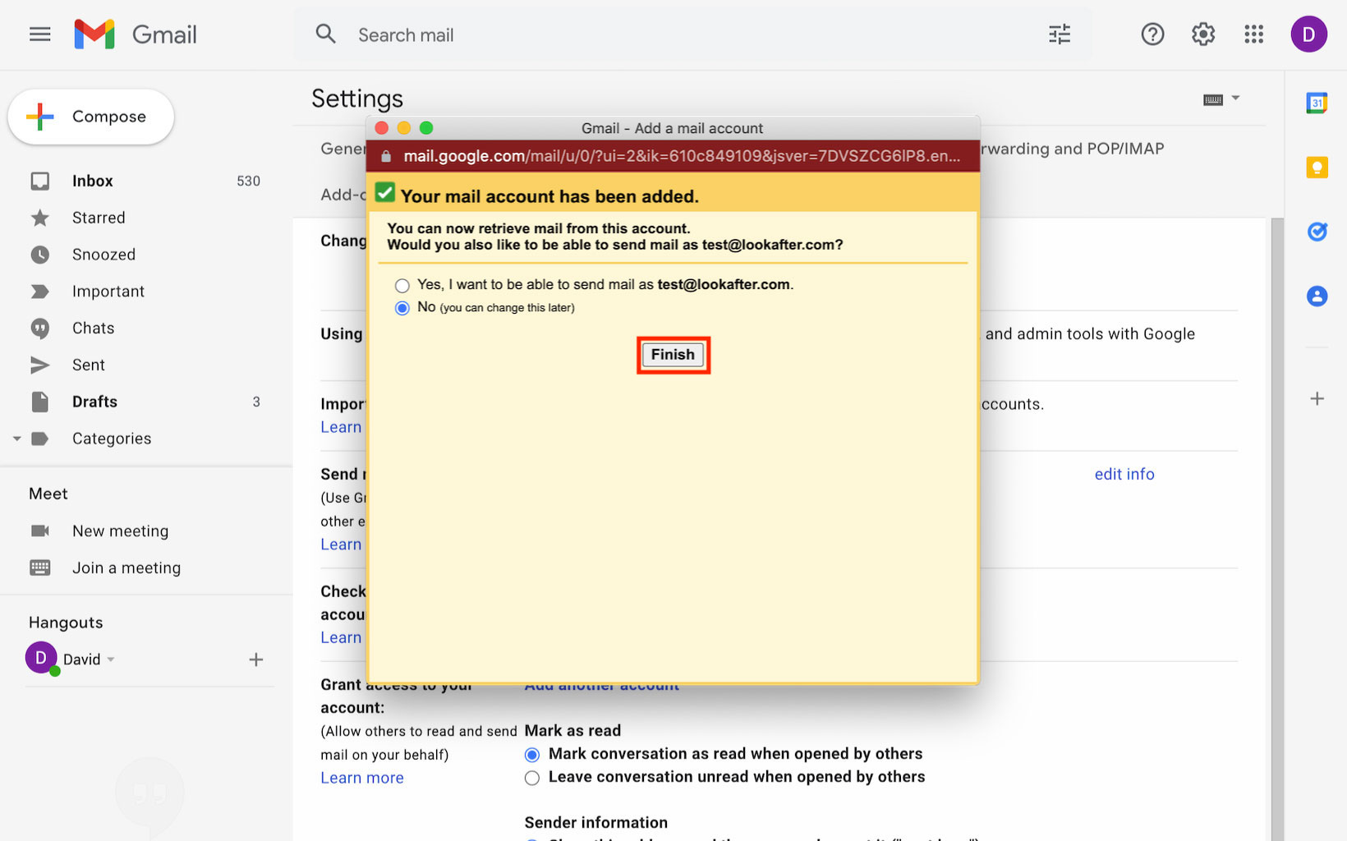Image resolution: width=1347 pixels, height=841 pixels.
Task: Click the Finish button
Action: (x=673, y=355)
